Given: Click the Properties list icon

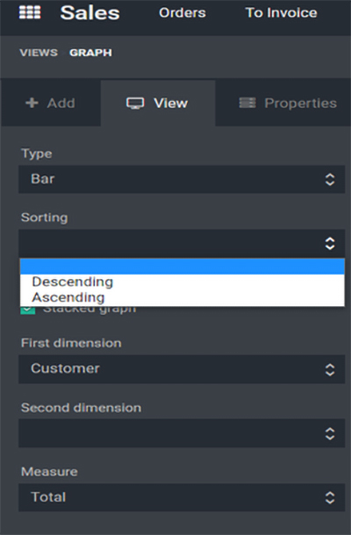Looking at the screenshot, I should [247, 103].
